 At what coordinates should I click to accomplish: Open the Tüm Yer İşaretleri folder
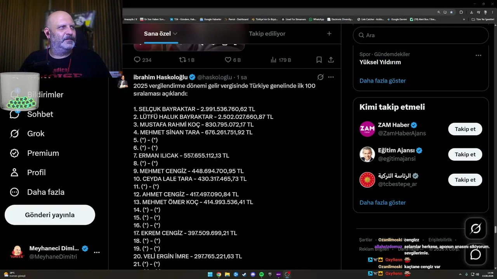483,19
